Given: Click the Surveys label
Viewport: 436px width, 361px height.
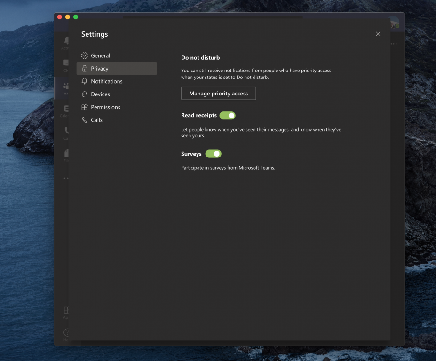Looking at the screenshot, I should (x=191, y=154).
